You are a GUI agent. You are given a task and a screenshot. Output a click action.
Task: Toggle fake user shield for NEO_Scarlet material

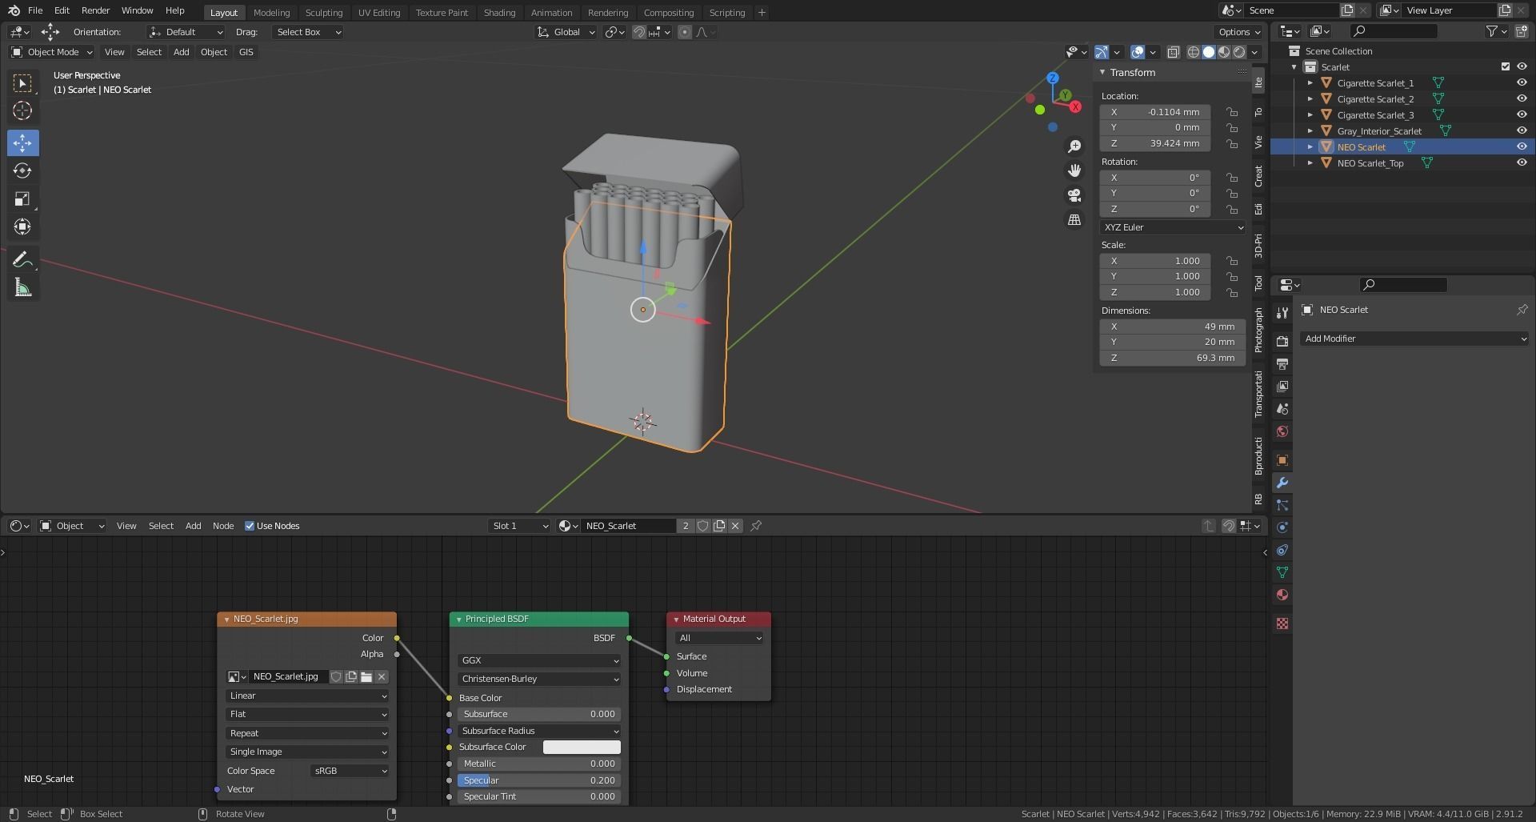click(x=703, y=526)
